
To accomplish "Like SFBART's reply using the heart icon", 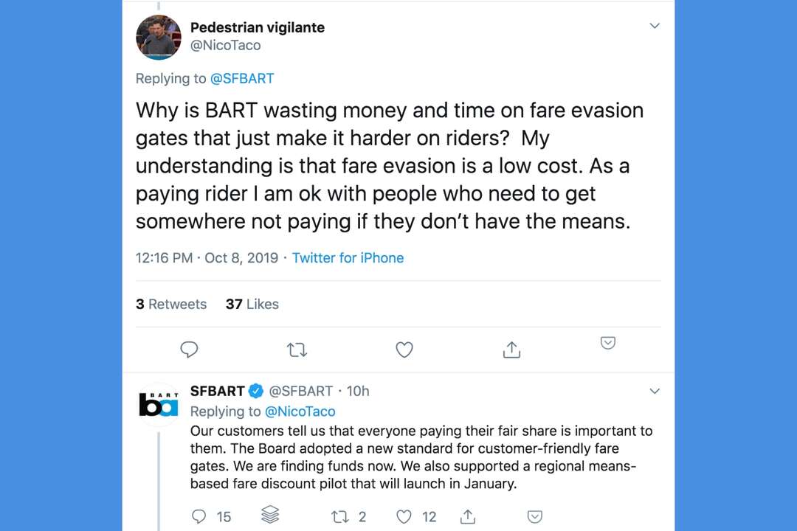I will tap(404, 516).
